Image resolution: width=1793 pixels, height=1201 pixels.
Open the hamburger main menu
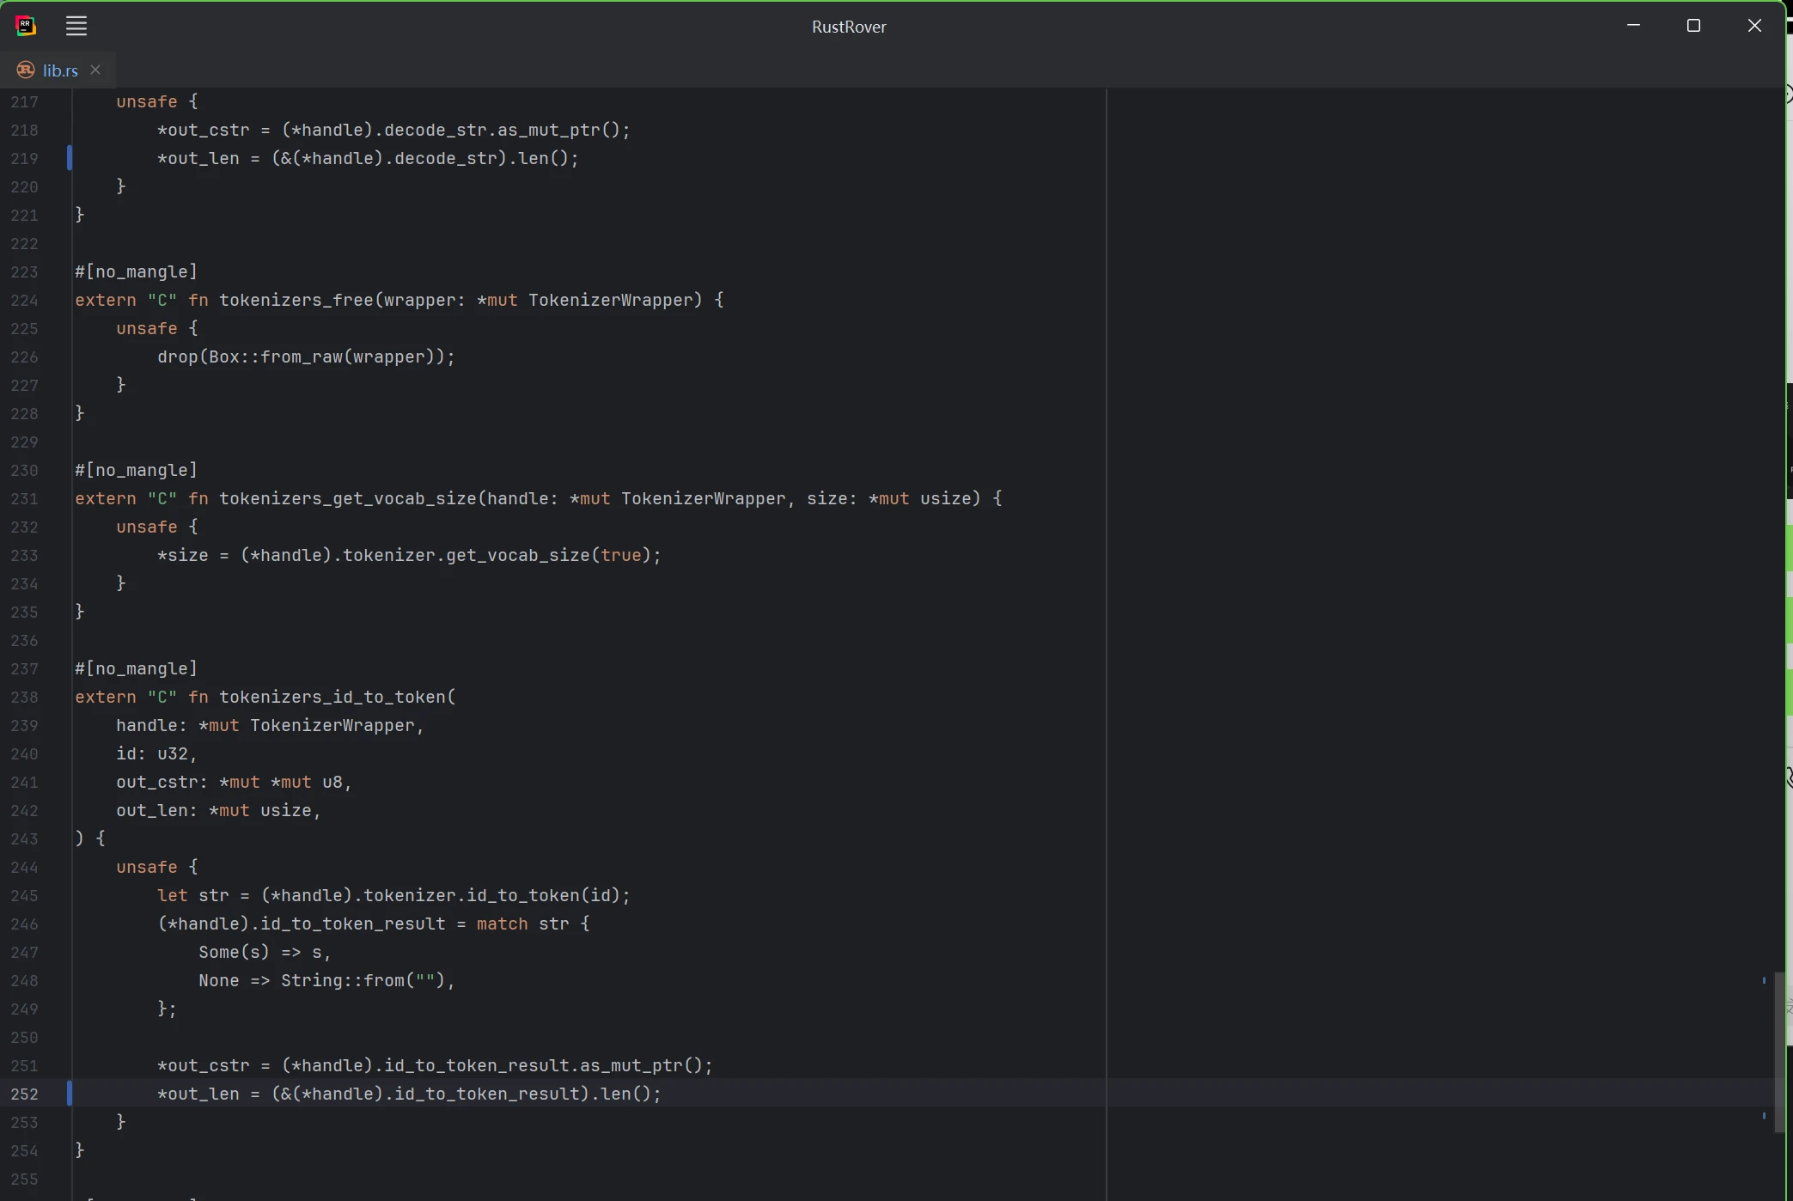[x=76, y=26]
